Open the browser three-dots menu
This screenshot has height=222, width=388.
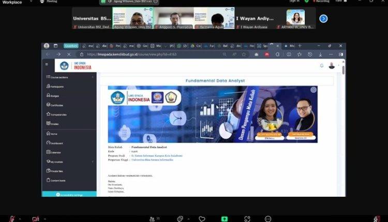(331, 54)
